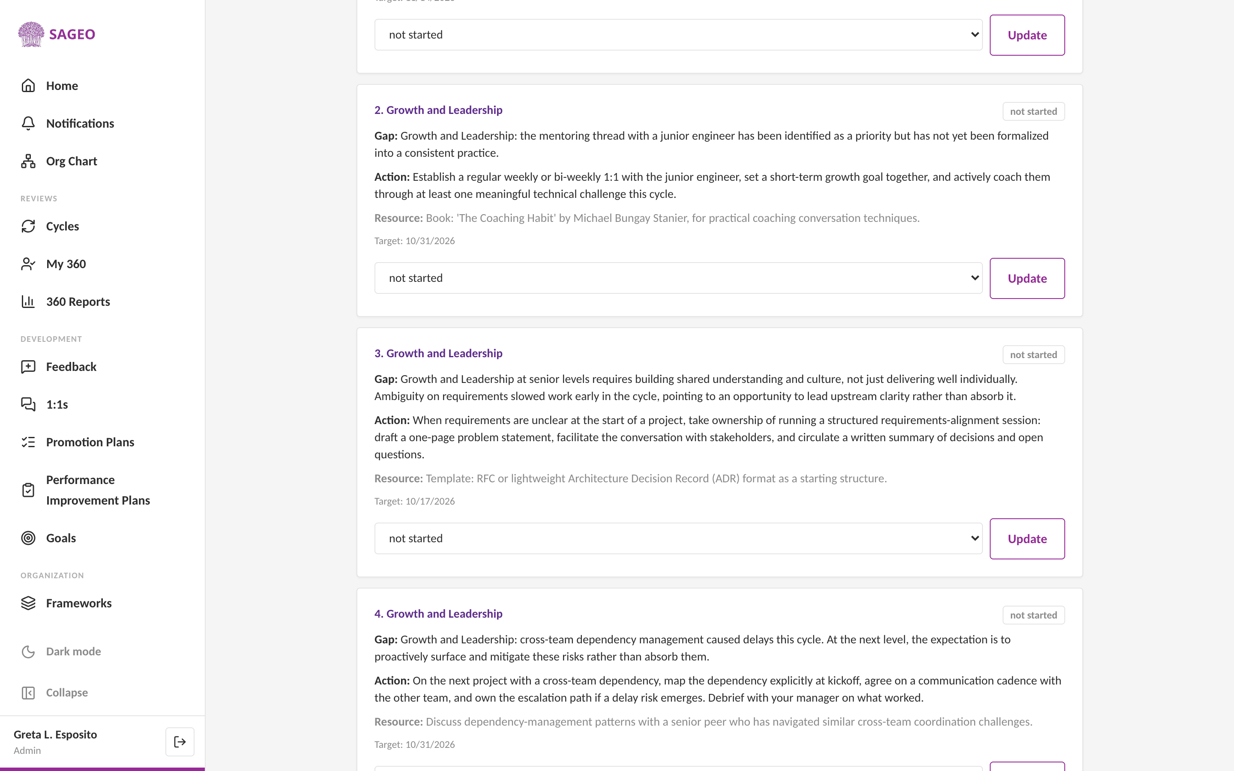Click the '4. Growth and Leadership' heading
The image size is (1234, 771).
pos(438,614)
